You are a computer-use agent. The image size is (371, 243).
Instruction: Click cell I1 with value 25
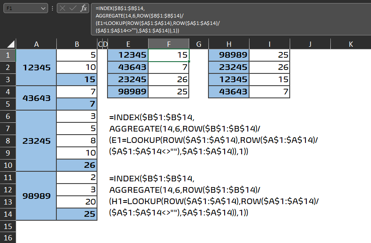click(270, 55)
